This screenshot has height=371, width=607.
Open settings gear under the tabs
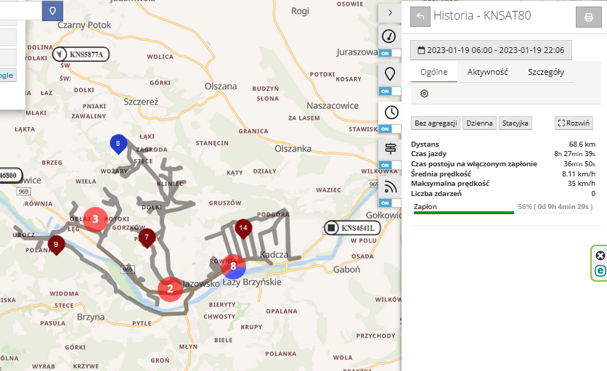(x=425, y=94)
